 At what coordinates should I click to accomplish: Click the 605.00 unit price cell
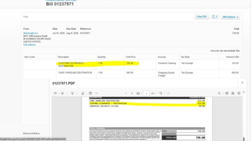click(x=140, y=74)
